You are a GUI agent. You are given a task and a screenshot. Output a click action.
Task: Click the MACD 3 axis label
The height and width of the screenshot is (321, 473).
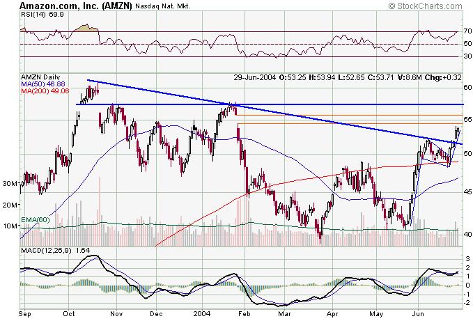click(467, 258)
